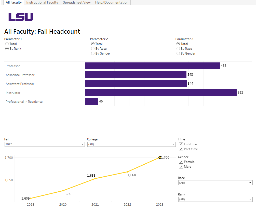Select 'By Race' under Parameter 2
This screenshot has width=257, height=211.
click(93, 48)
